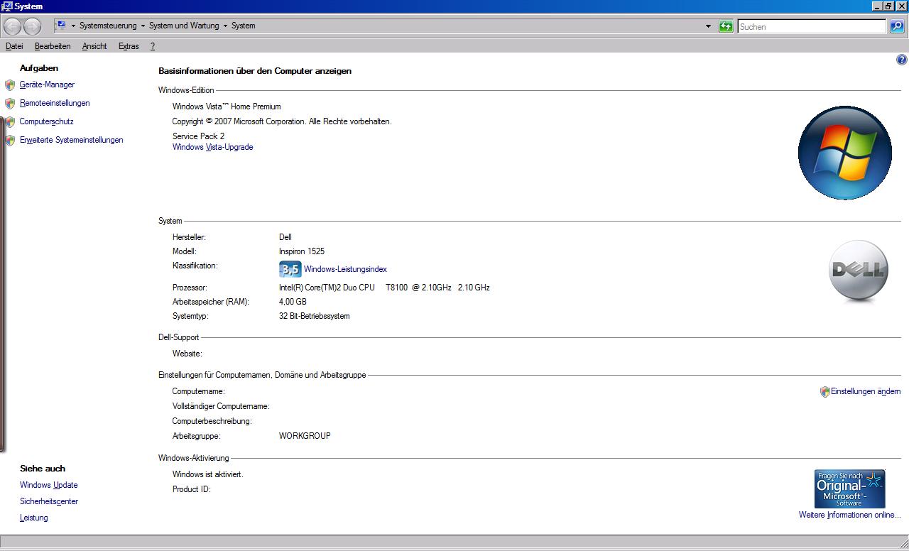Click the Einstellungen ändern link
Screen dimensions: 909x551
pos(866,391)
